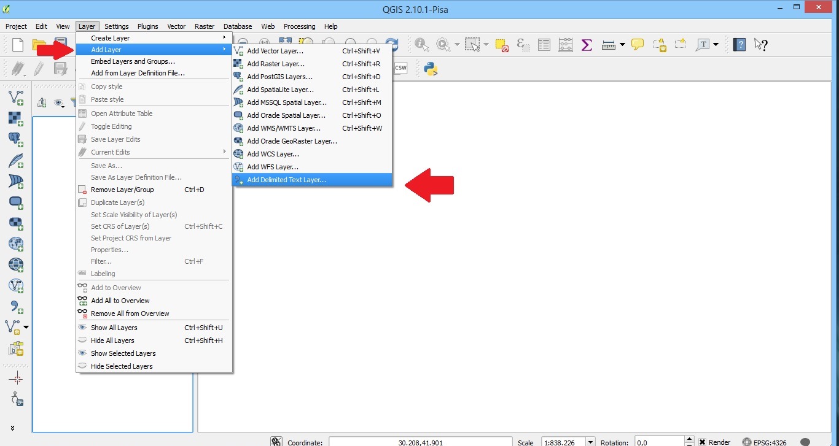Open the Scale dropdown arrow
This screenshot has height=446, width=839.
pyautogui.click(x=590, y=442)
